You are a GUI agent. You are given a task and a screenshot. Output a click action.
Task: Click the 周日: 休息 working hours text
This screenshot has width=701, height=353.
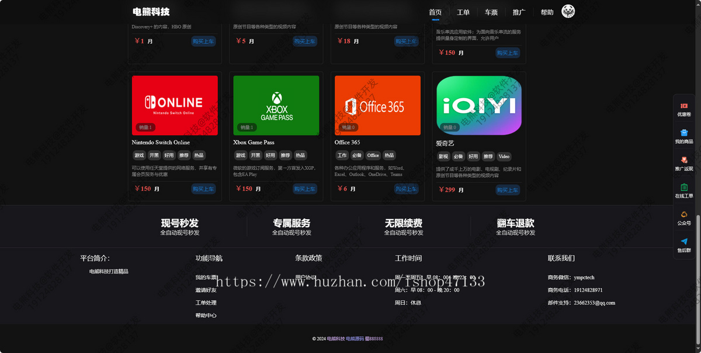click(408, 303)
